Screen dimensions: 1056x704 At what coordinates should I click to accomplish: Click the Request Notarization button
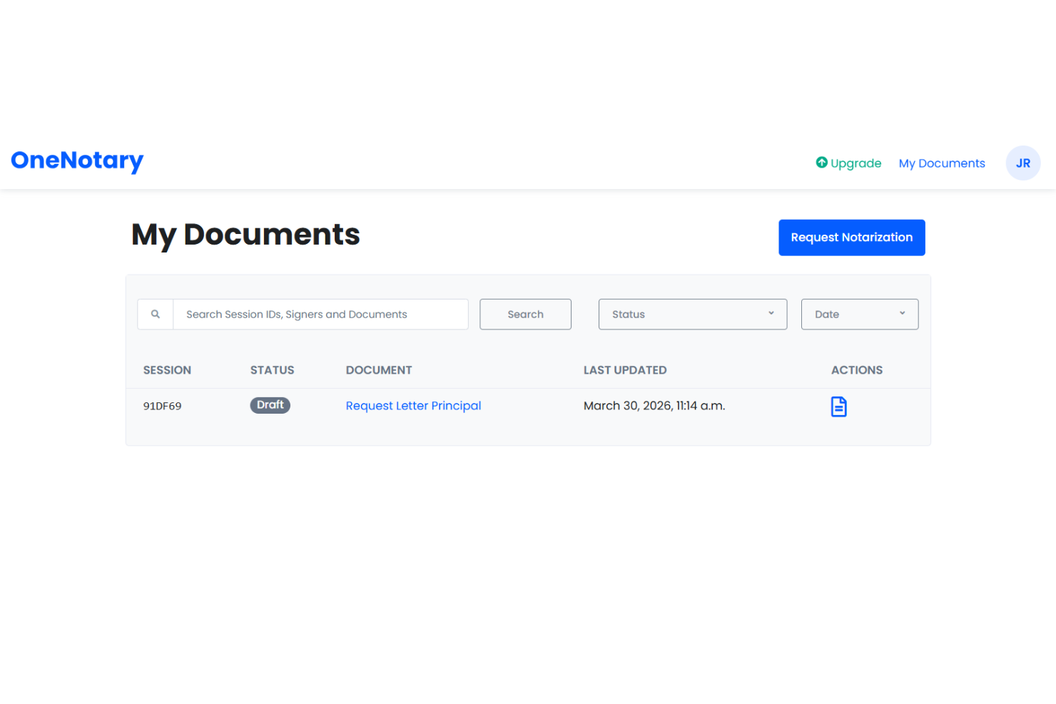pyautogui.click(x=851, y=237)
